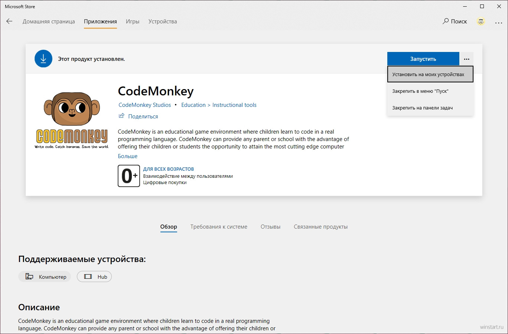This screenshot has height=334, width=508.
Task: Open the Игры tab
Action: coord(133,22)
